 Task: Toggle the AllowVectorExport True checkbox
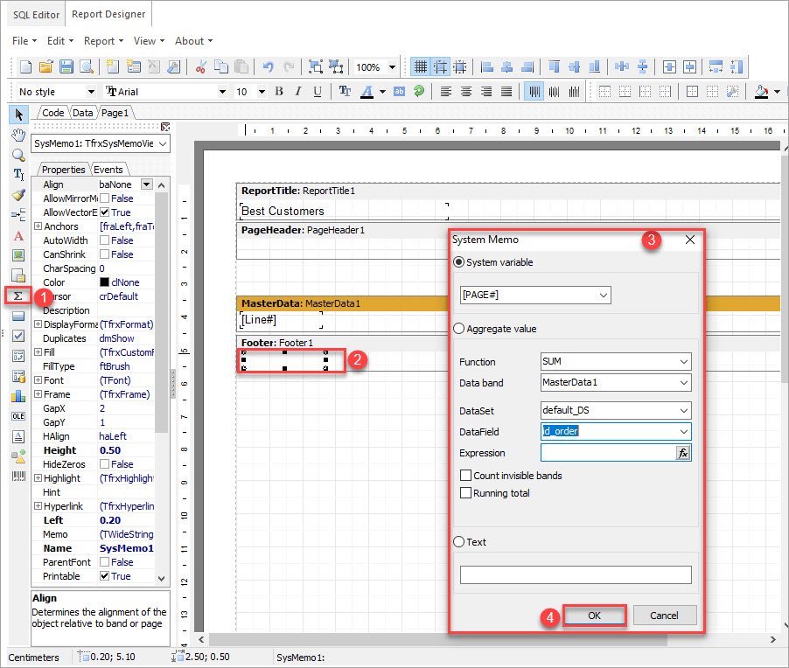point(105,212)
